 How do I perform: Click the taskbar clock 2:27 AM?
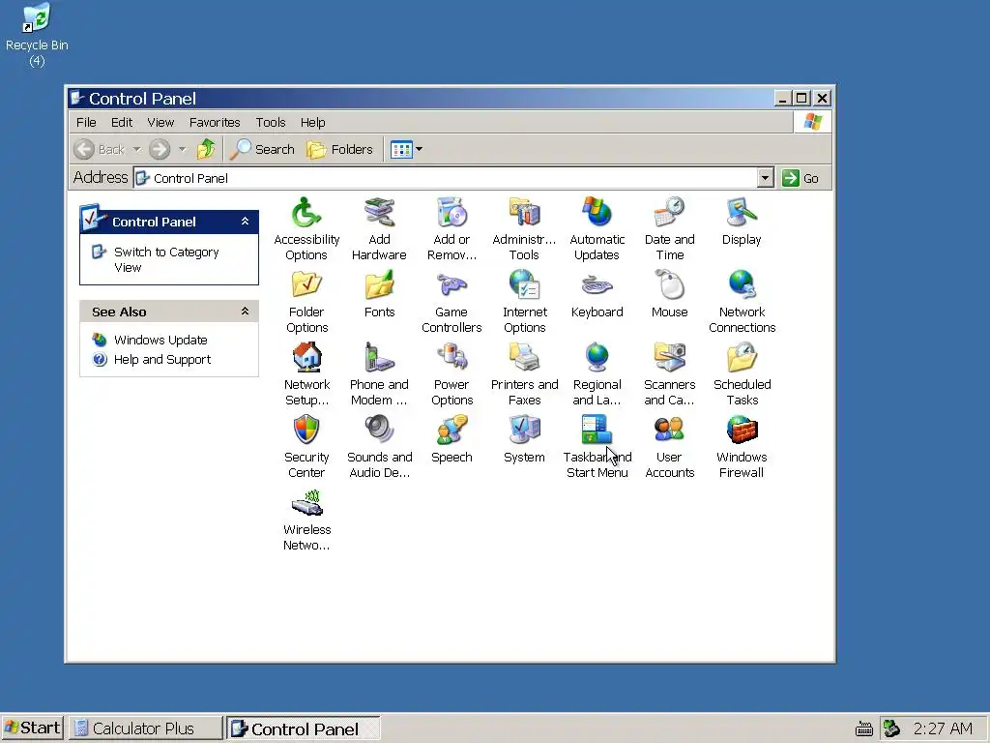tap(943, 728)
